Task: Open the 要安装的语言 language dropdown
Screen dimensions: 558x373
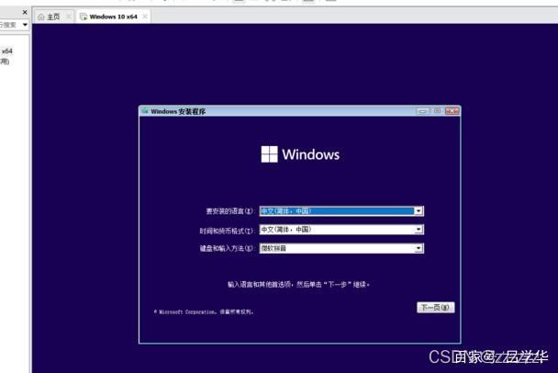Action: click(x=341, y=211)
